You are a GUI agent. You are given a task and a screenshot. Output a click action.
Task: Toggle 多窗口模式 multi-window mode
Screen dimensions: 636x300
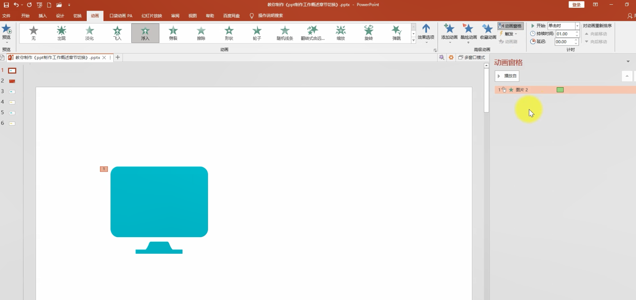tap(472, 57)
